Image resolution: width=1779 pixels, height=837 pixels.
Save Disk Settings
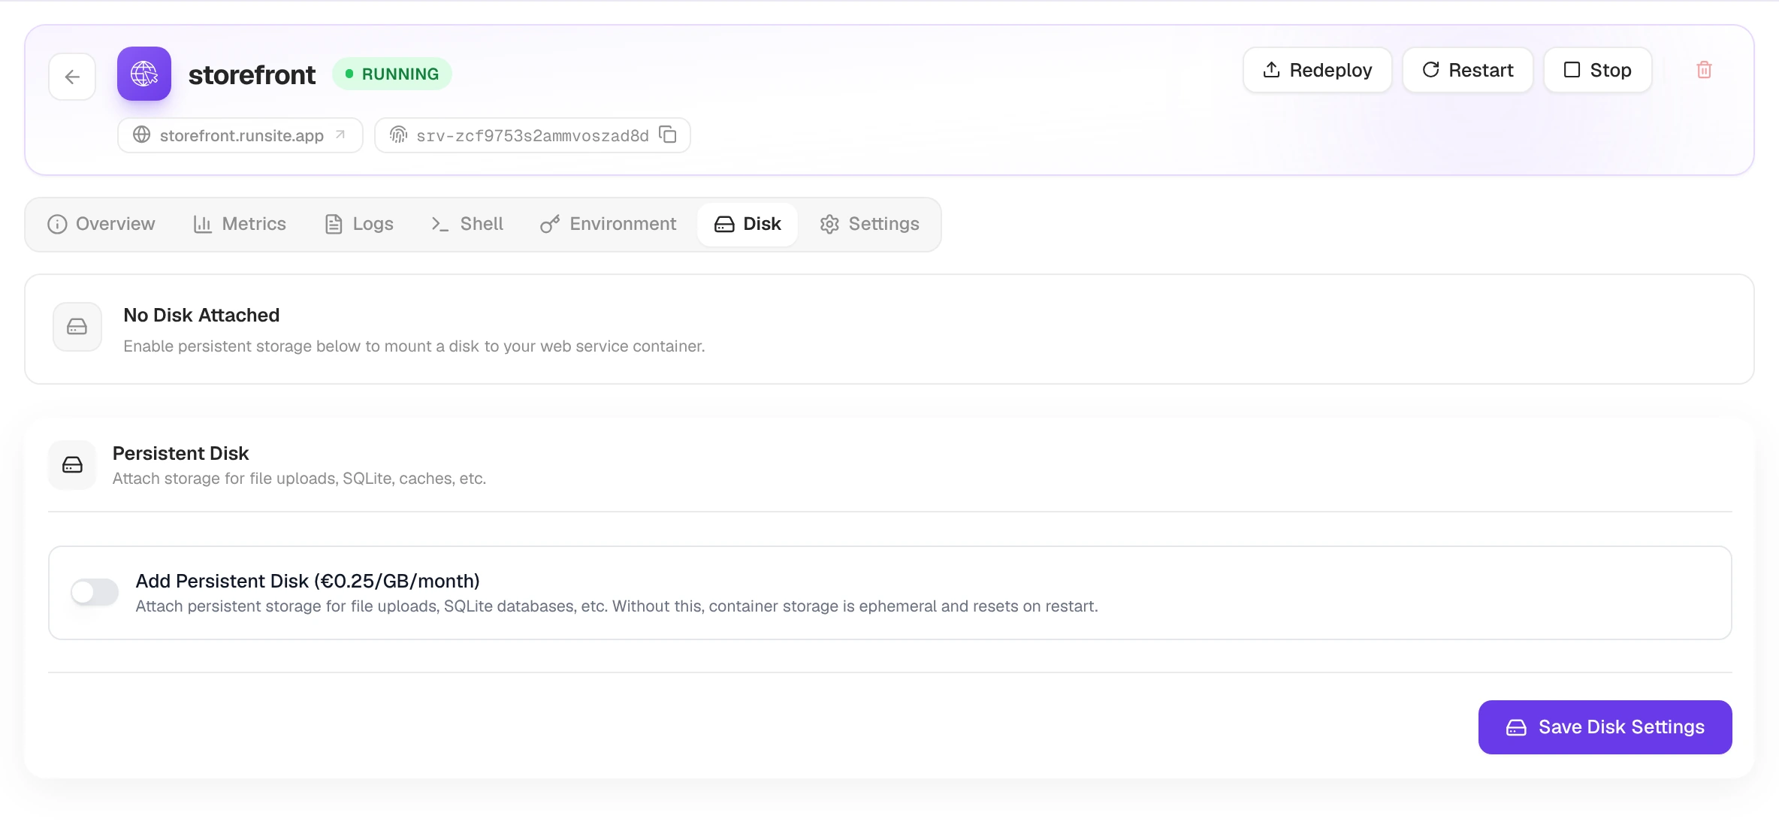click(1605, 727)
